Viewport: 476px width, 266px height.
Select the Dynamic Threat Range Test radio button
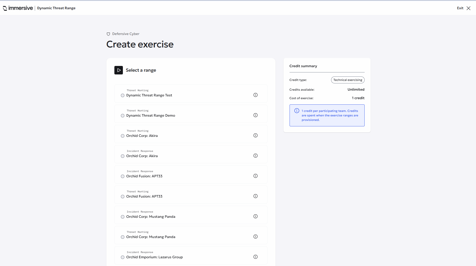123,95
